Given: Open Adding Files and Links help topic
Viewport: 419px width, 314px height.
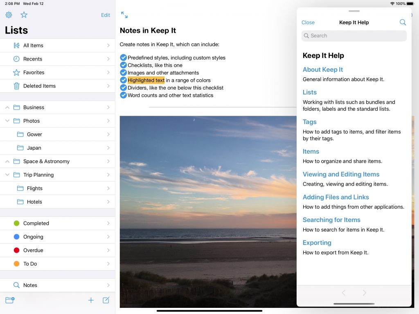Looking at the screenshot, I should point(336,197).
